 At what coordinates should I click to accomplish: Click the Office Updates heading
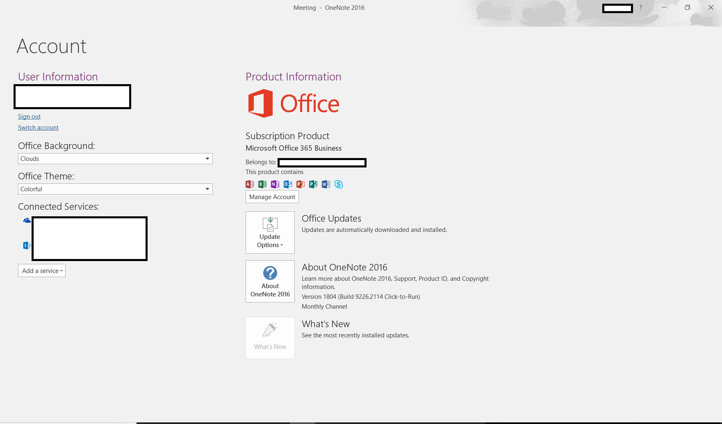tap(331, 218)
